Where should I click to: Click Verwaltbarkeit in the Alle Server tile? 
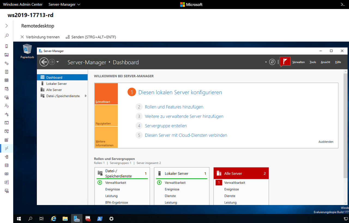235,183
